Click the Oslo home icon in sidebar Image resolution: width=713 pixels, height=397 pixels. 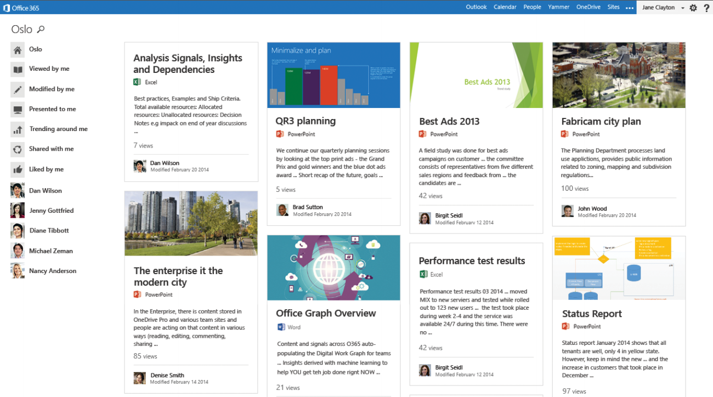[x=18, y=50]
